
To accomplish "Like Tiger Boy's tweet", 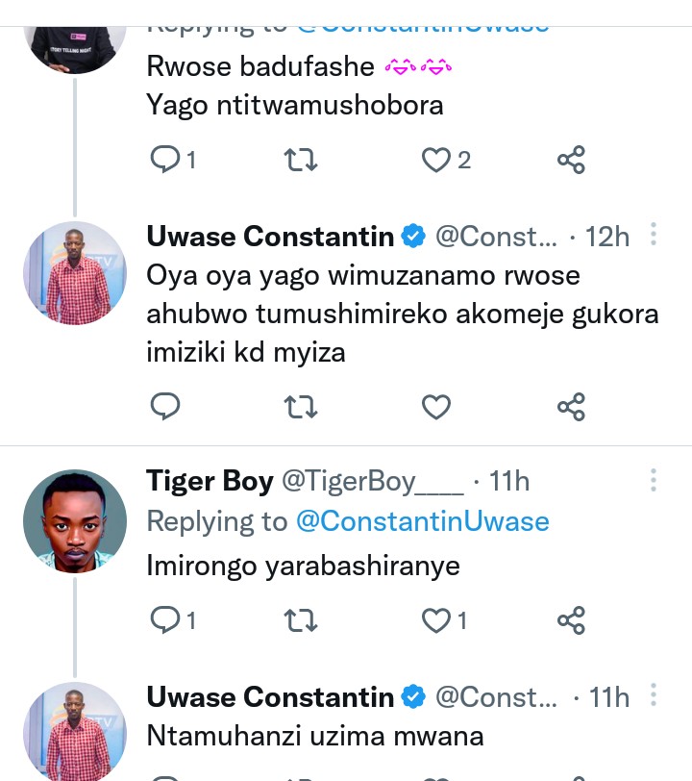I will coord(436,620).
